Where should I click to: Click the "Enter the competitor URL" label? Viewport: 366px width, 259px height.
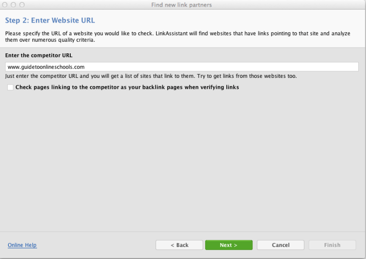(39, 55)
